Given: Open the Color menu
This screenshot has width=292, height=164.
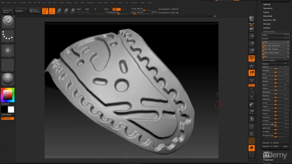Looking at the screenshot, I should point(15,3).
